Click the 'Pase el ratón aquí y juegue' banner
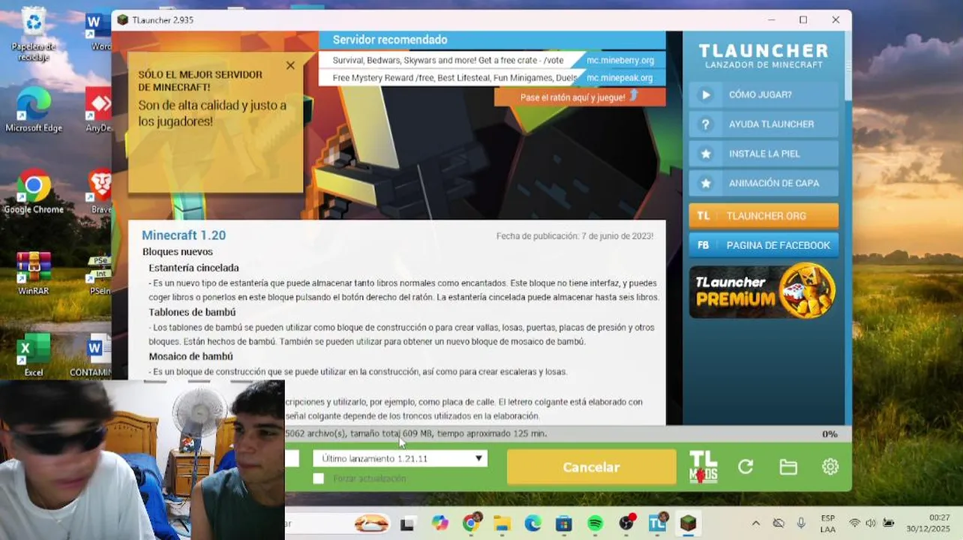This screenshot has height=540, width=963. coord(579,97)
